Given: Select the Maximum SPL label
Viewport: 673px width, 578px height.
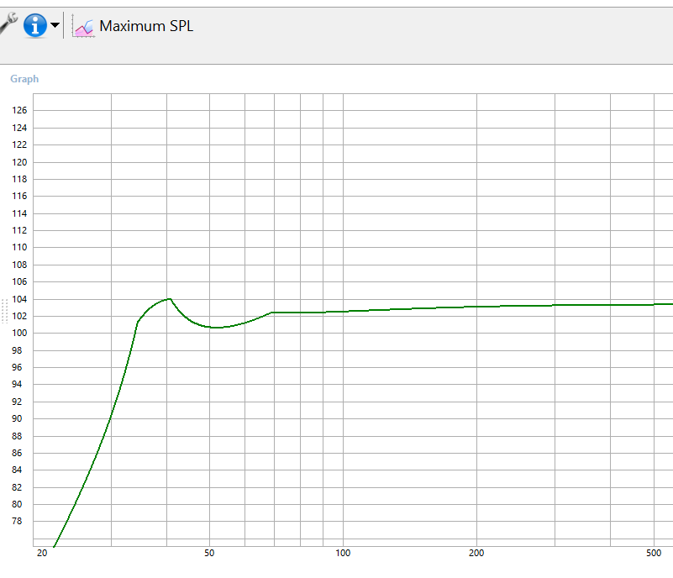Looking at the screenshot, I should pos(146,26).
